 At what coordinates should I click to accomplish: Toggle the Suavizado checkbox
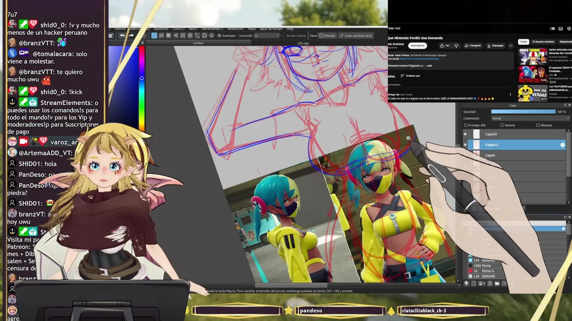pos(219,35)
